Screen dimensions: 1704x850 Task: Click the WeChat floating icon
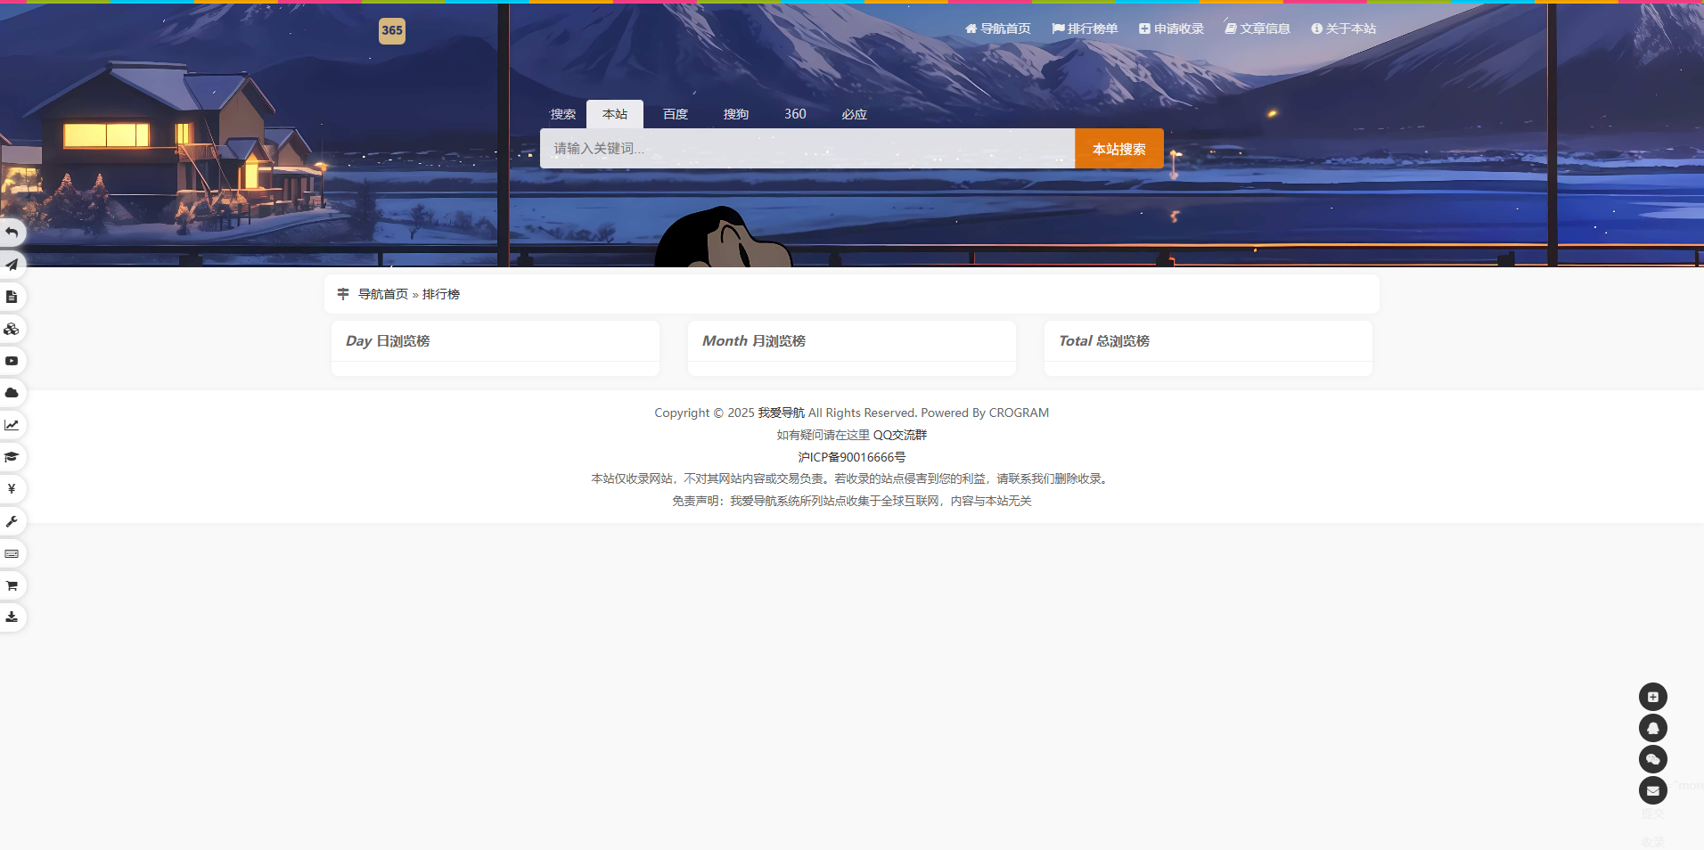pos(1653,758)
